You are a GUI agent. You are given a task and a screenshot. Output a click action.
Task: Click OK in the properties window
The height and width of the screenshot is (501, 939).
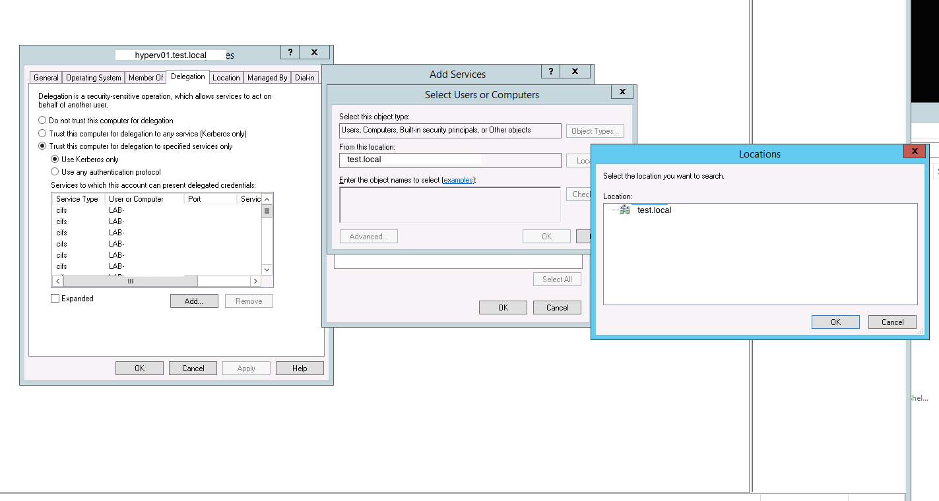(139, 368)
